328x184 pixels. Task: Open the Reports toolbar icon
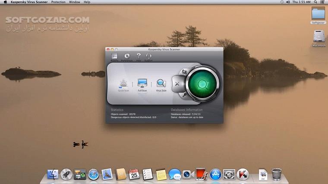[114, 57]
